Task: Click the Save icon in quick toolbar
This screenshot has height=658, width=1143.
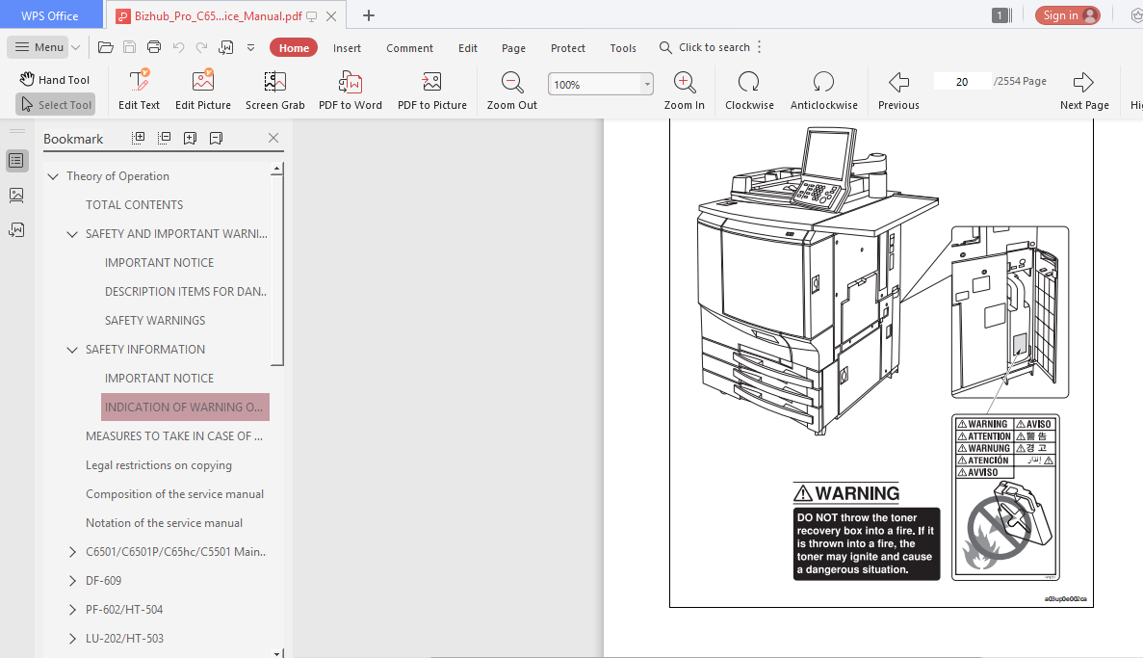Action: 130,47
